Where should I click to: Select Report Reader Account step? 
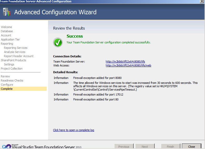pos(19,56)
